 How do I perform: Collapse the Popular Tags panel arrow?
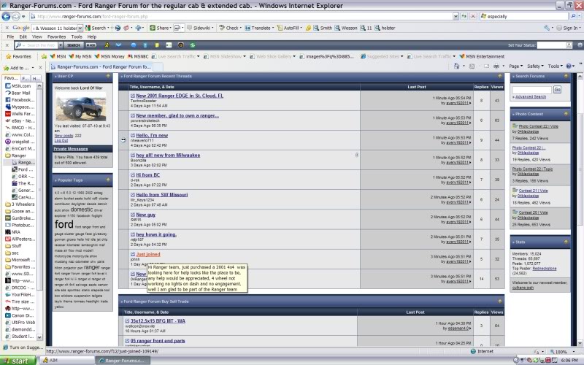108,180
